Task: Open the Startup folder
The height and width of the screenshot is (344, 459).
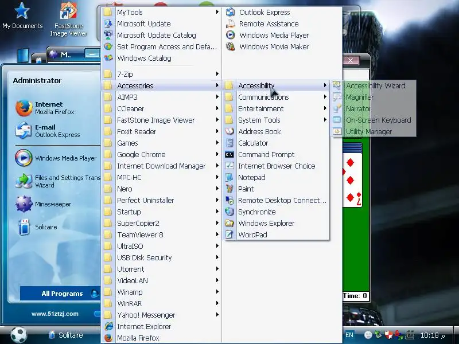Action: point(161,212)
